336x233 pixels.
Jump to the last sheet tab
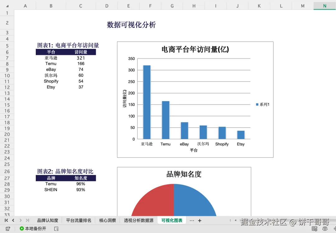pos(27,220)
